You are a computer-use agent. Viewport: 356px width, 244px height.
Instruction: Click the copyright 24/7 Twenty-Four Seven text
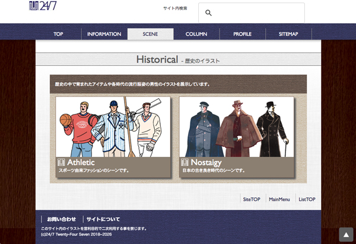tap(77, 235)
